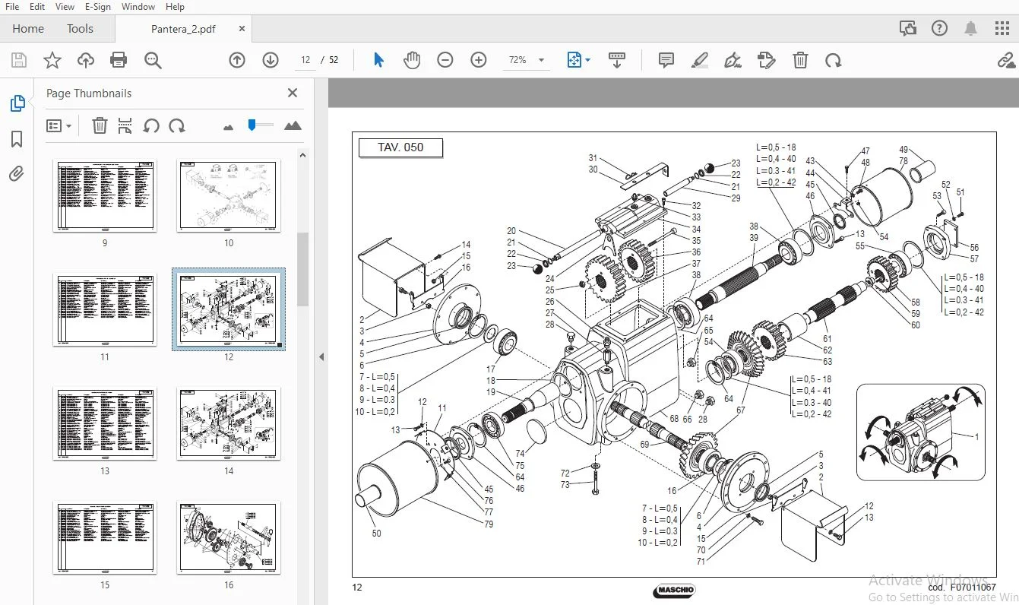This screenshot has height=605, width=1019.
Task: Open the Attachments paperclip pane icon
Action: [17, 174]
